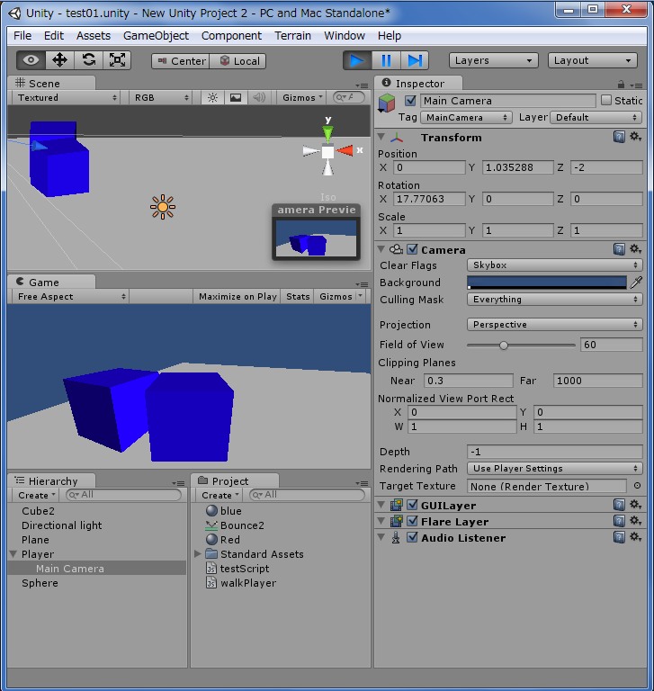Screen dimensions: 654x691
Task: Toggle Main Camera active checkbox
Action: click(x=411, y=101)
